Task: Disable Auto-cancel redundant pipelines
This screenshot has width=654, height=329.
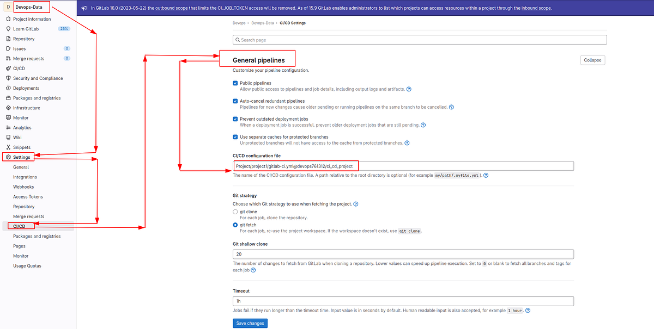Action: tap(235, 101)
